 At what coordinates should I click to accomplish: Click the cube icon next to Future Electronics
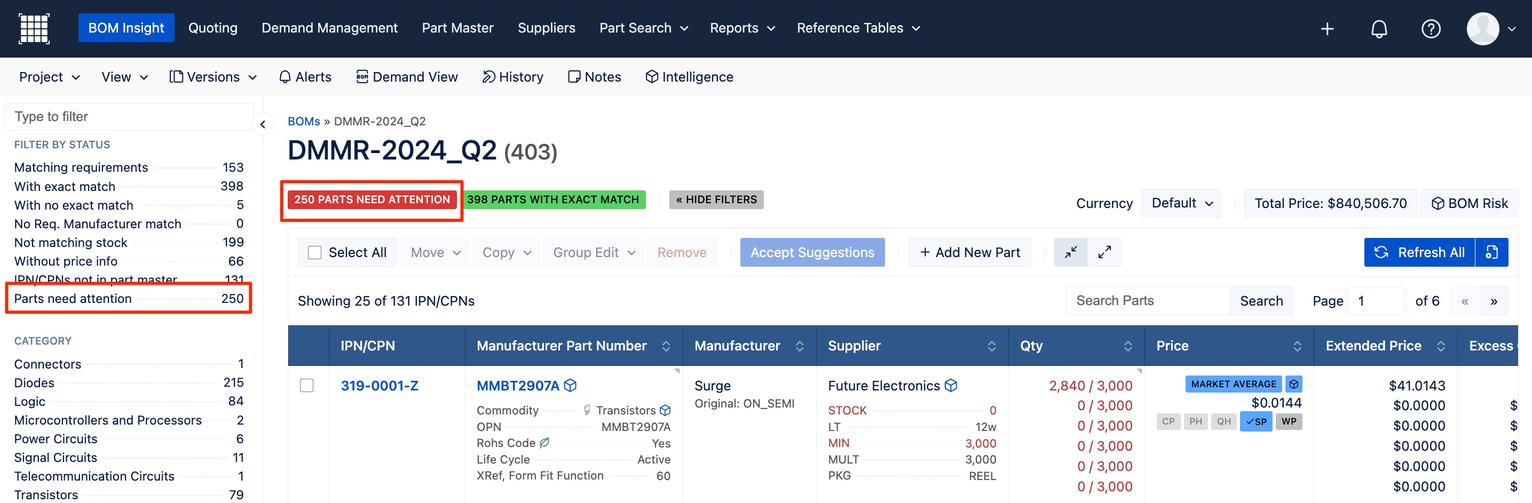[x=950, y=385]
